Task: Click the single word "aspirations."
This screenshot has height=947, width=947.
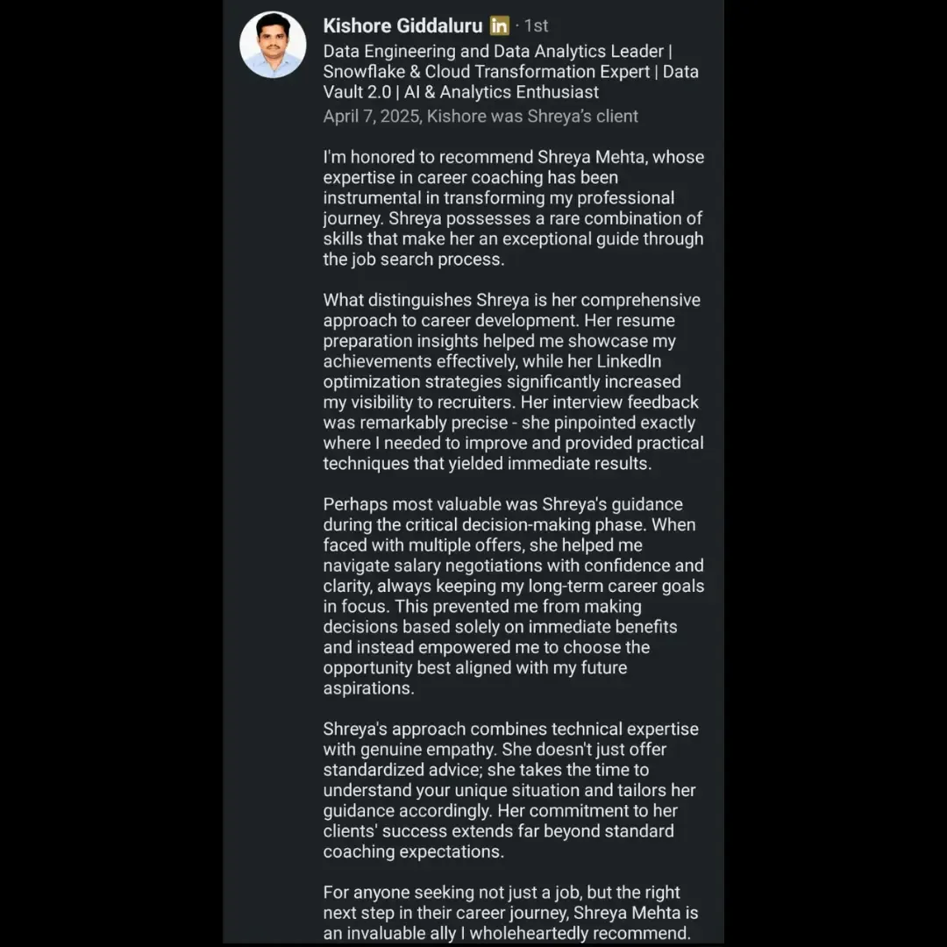Action: [368, 688]
